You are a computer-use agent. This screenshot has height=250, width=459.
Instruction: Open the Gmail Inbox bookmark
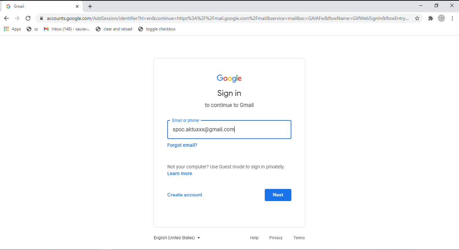pyautogui.click(x=67, y=29)
